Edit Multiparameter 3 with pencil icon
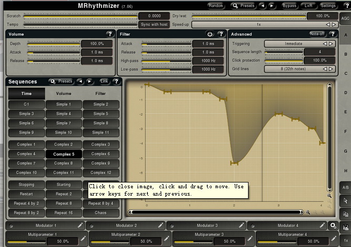The height and width of the screenshot is (247, 351). click(x=250, y=239)
